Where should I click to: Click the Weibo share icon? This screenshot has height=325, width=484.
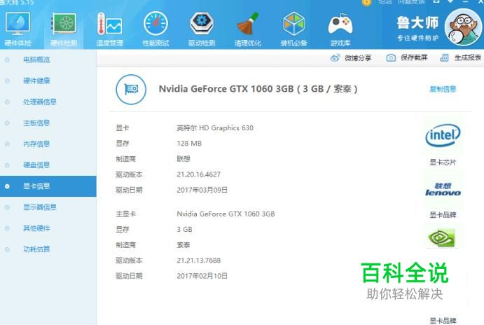tap(336, 57)
